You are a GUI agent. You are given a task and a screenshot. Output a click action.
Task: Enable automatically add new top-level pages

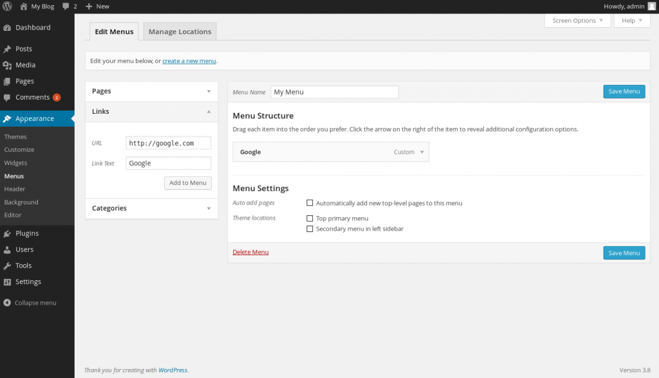(x=310, y=203)
